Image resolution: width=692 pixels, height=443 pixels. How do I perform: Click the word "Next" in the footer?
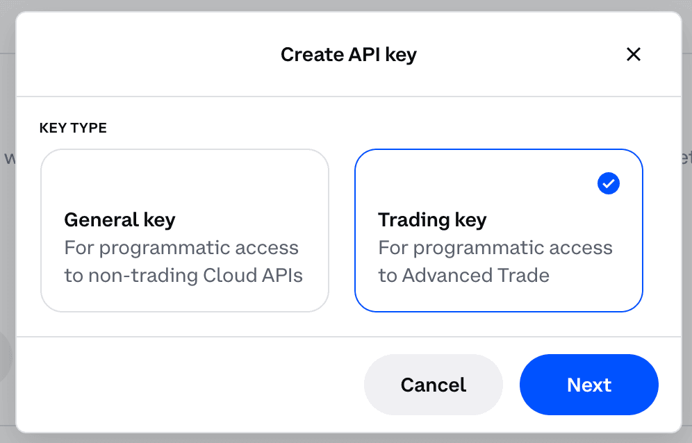(589, 385)
